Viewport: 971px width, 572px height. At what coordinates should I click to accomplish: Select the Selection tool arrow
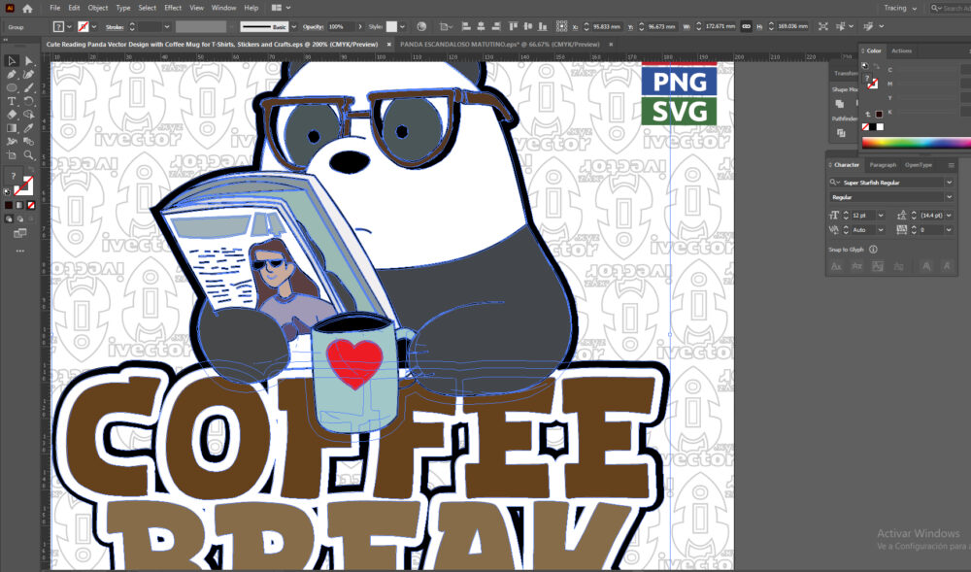tap(11, 60)
